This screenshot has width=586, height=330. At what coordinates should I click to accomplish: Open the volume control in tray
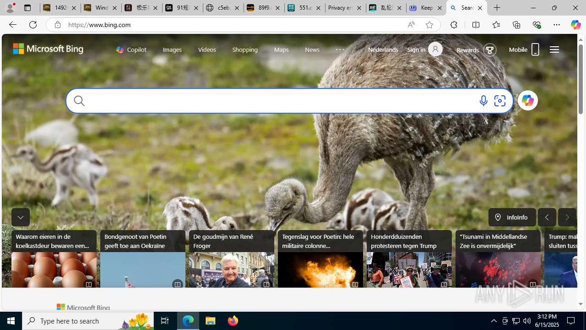[527, 321]
